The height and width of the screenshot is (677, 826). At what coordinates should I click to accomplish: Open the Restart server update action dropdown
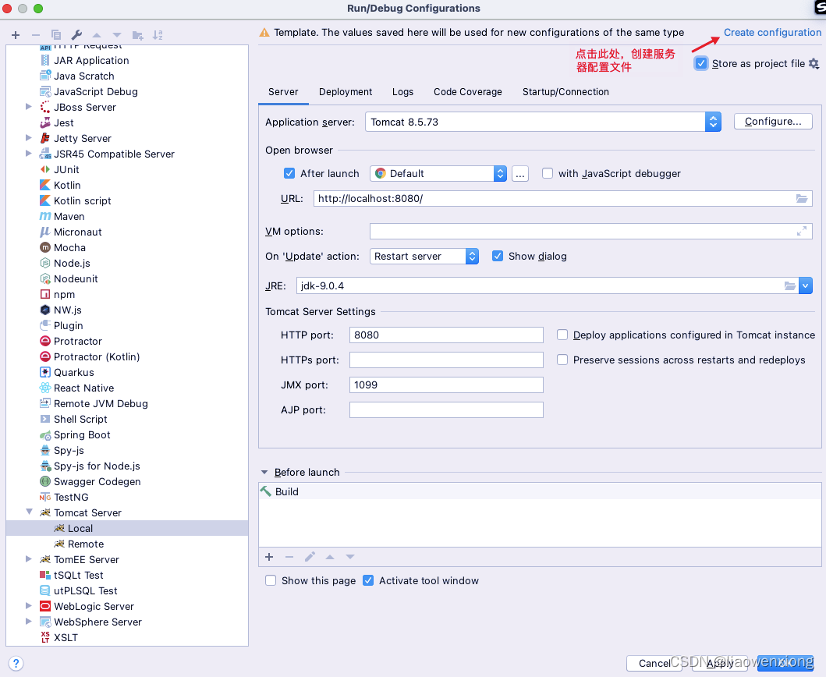pos(424,256)
